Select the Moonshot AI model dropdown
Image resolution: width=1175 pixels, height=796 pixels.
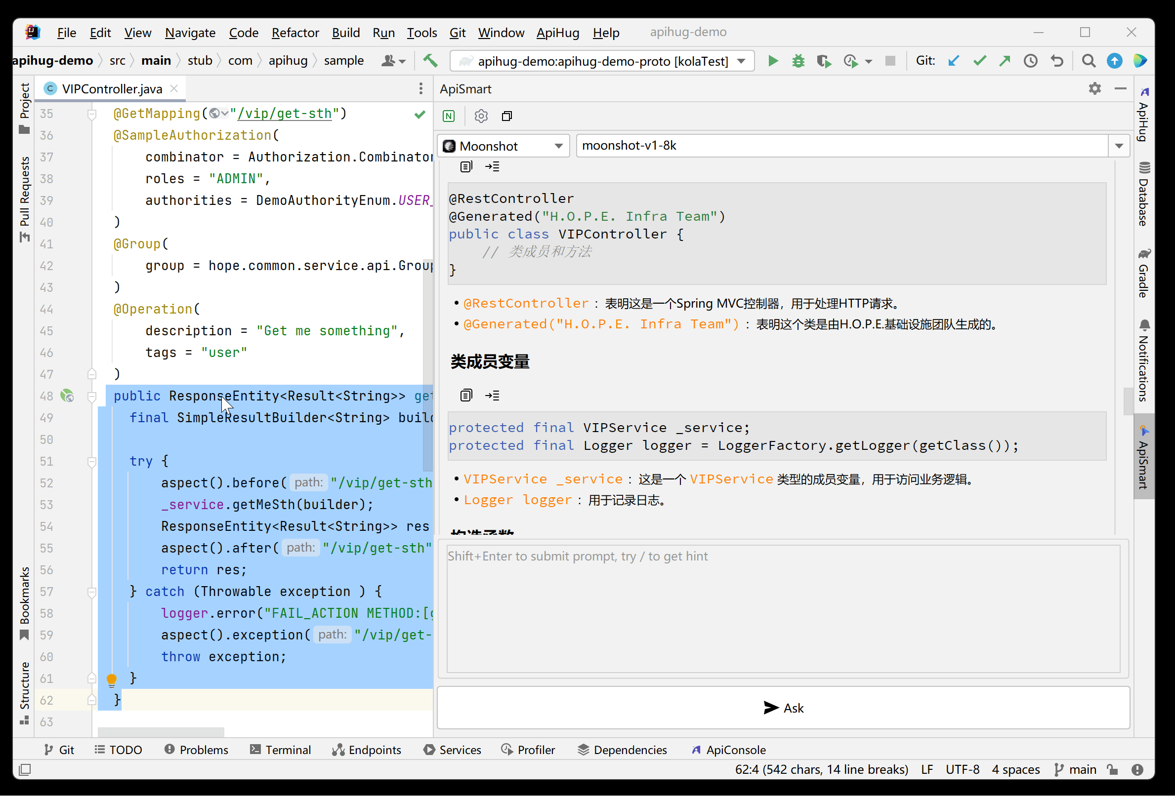(502, 145)
